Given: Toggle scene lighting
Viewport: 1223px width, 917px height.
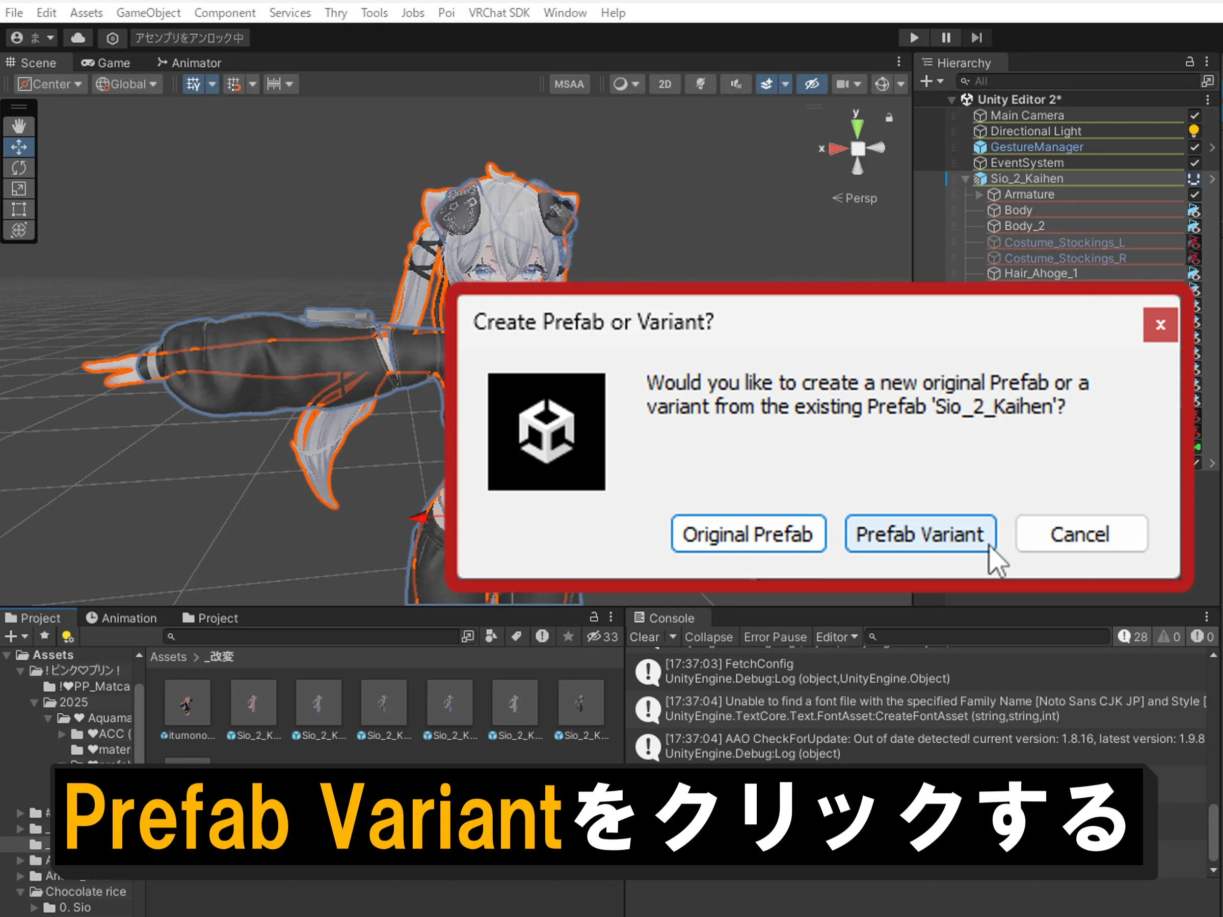Looking at the screenshot, I should [701, 84].
